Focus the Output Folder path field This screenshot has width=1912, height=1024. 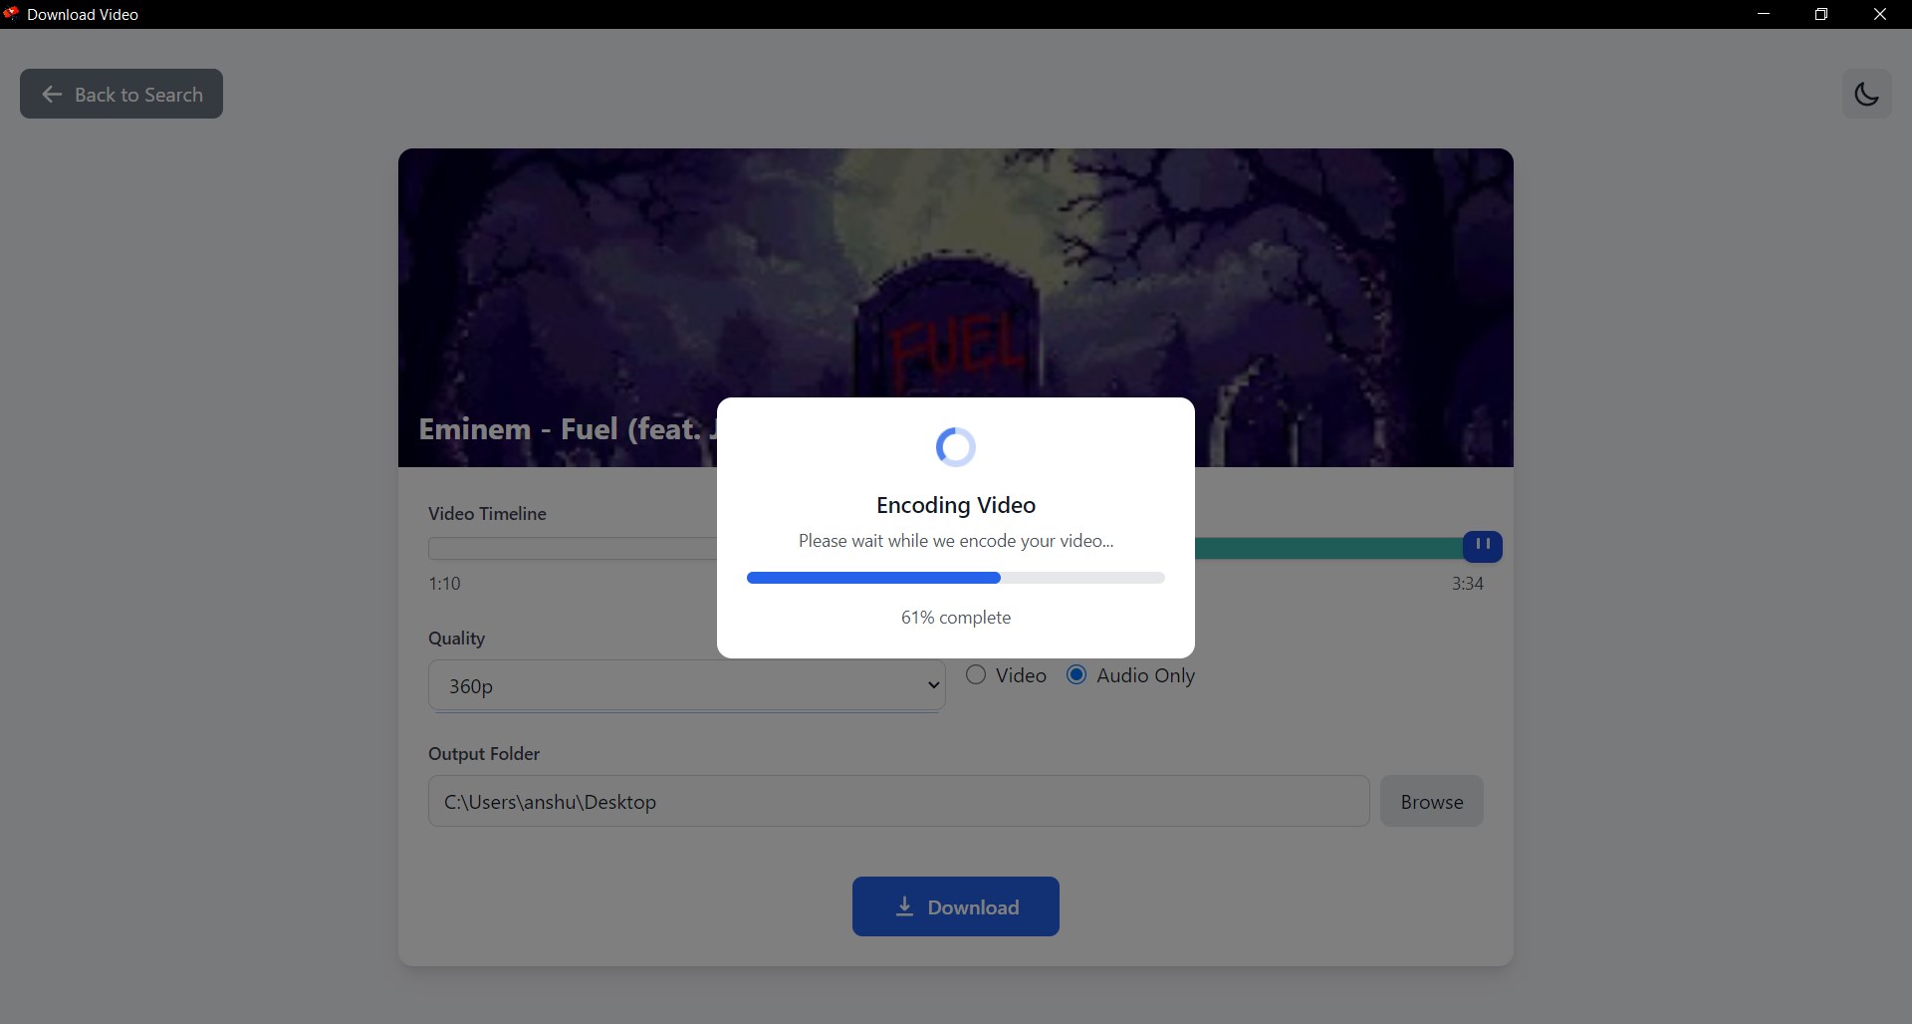(899, 801)
